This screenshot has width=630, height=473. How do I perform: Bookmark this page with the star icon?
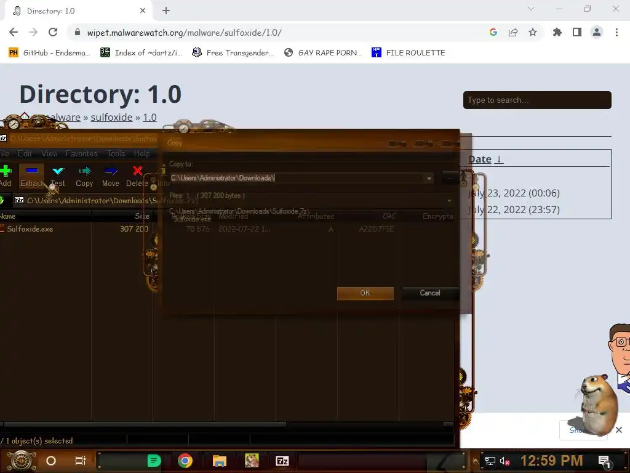(533, 33)
